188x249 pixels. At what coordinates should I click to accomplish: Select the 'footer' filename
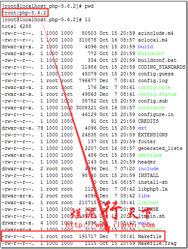pos(147,141)
